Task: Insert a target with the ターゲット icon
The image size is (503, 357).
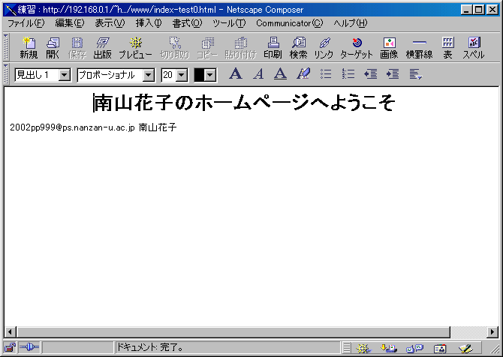Action: 357,48
